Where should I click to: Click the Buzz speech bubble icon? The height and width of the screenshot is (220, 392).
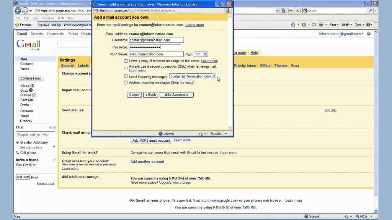tap(31, 90)
